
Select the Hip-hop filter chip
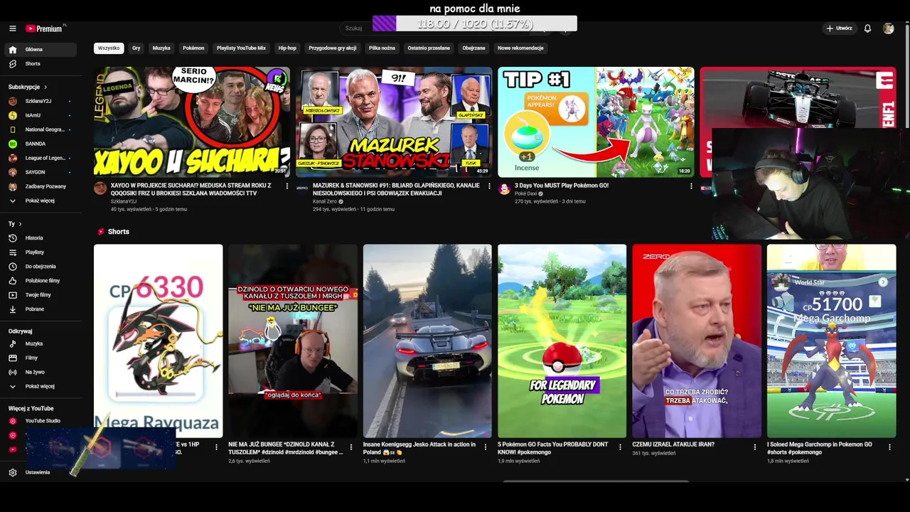287,48
